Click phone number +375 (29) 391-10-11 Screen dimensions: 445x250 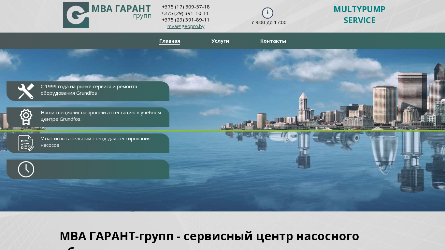(x=185, y=13)
